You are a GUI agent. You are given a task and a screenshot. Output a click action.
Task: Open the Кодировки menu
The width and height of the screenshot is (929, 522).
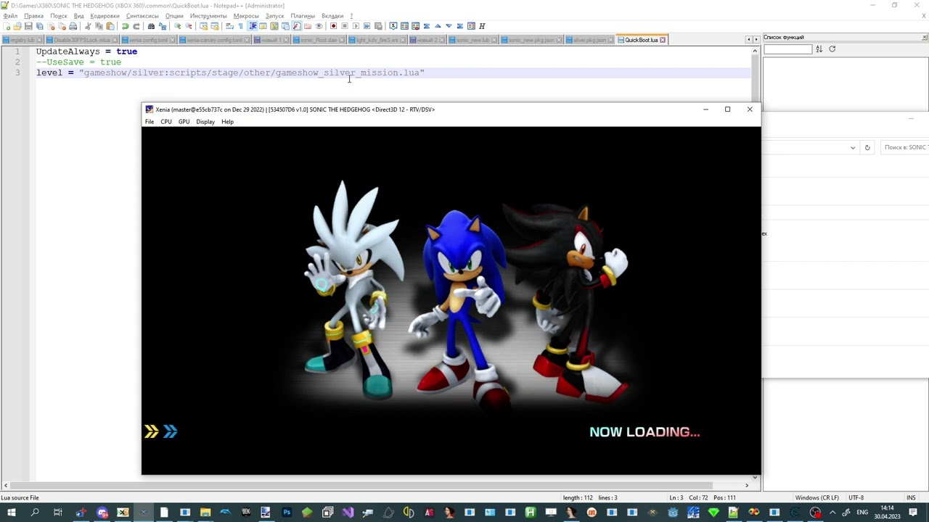[105, 16]
